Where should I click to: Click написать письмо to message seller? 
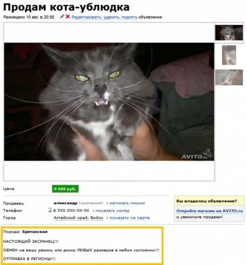click(x=127, y=203)
